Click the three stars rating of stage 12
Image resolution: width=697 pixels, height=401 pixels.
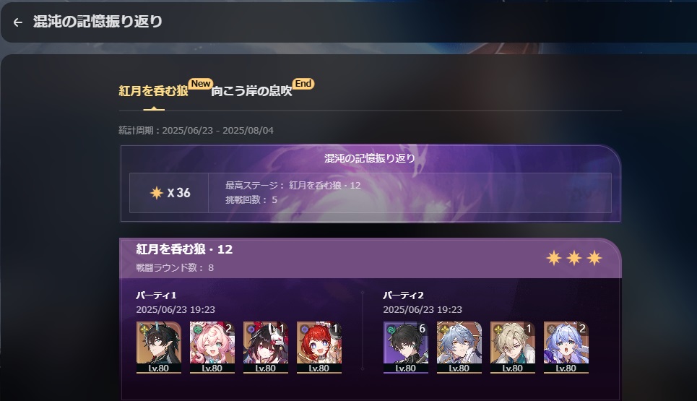(574, 258)
